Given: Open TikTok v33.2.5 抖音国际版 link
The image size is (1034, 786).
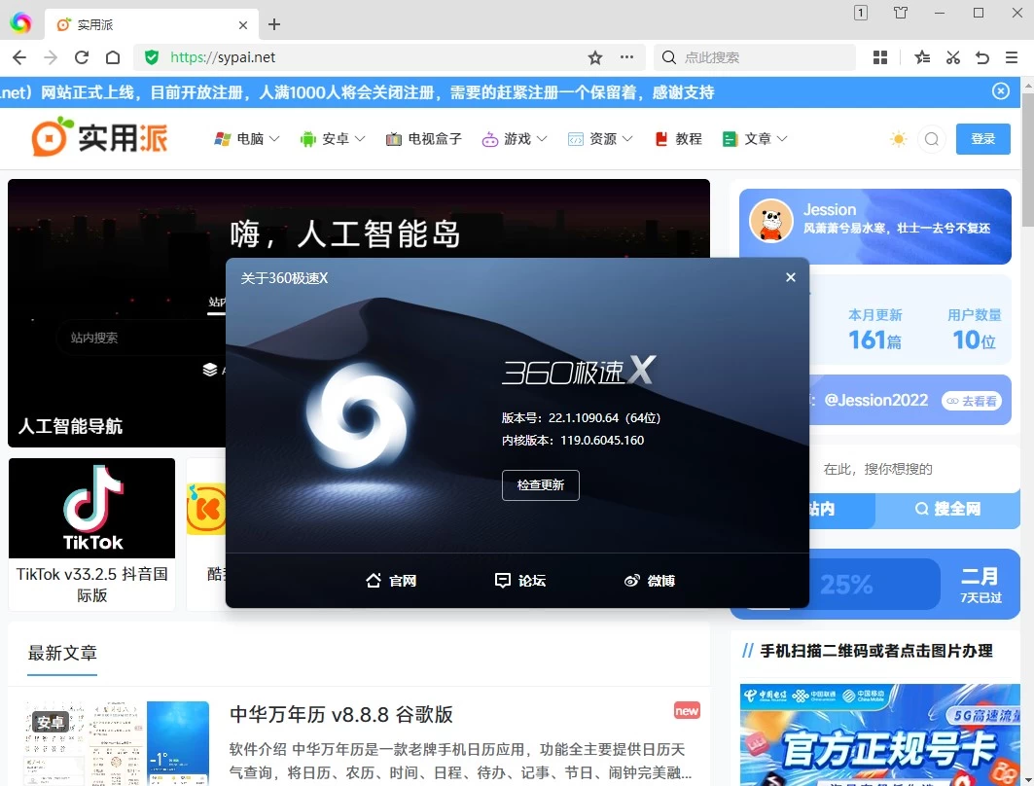Looking at the screenshot, I should [91, 585].
